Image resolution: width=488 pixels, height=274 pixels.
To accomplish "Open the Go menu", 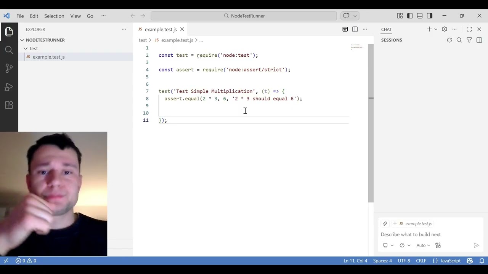I will click(x=90, y=16).
